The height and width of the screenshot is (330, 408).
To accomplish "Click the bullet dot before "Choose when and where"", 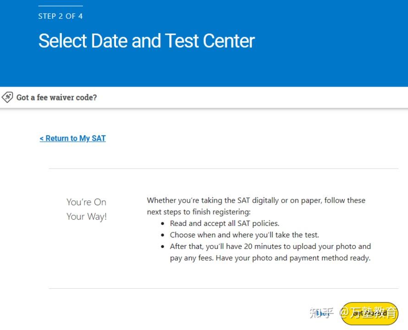I will 163,235.
